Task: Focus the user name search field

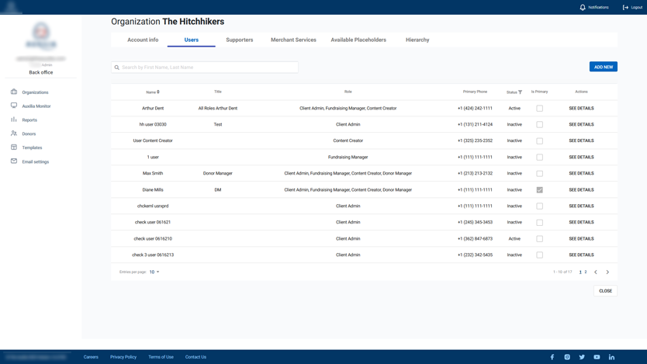Action: click(x=206, y=68)
